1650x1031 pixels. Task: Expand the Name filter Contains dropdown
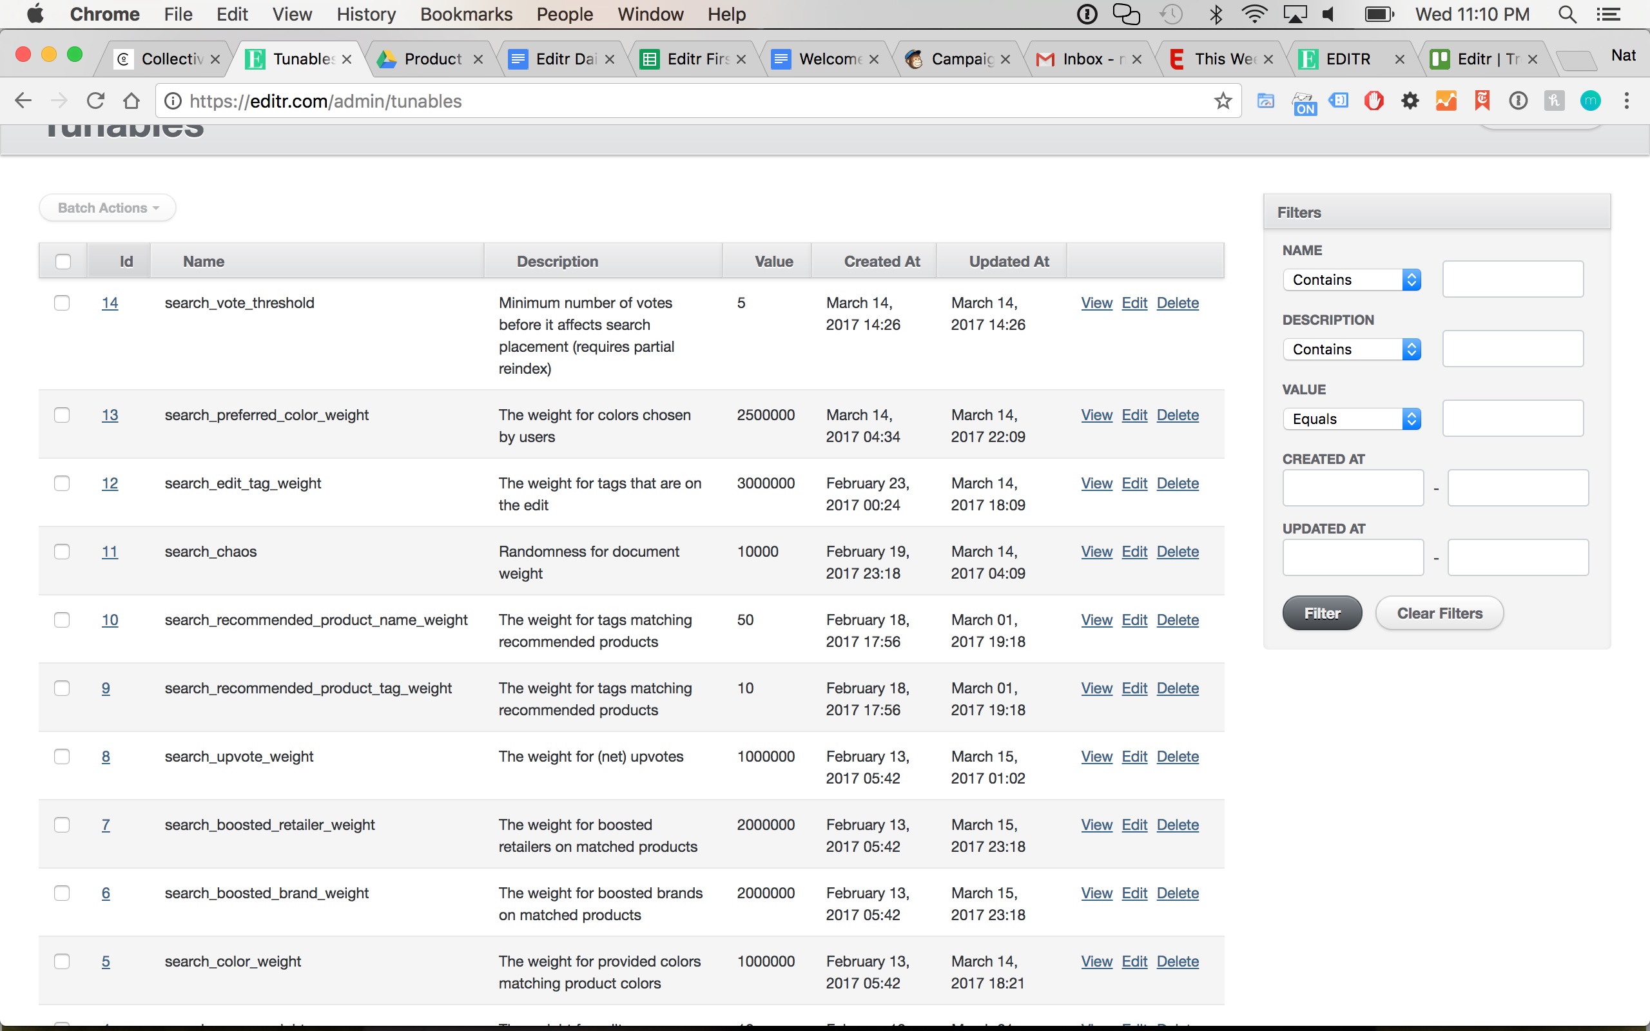pos(1352,280)
